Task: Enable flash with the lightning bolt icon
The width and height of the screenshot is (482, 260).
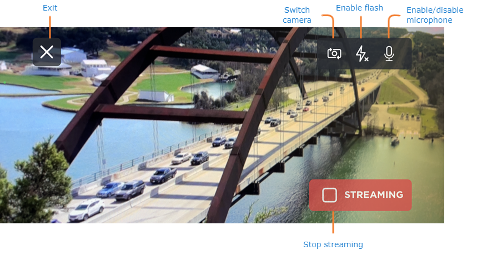Action: 362,53
